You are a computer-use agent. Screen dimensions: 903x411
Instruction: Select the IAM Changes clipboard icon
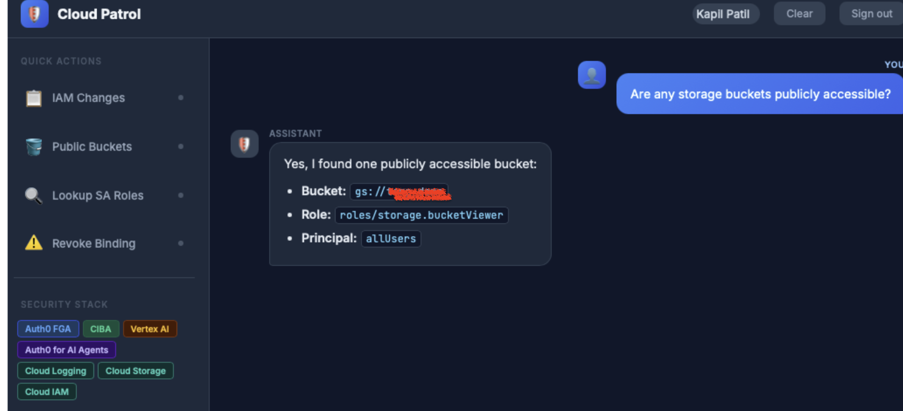(x=33, y=98)
